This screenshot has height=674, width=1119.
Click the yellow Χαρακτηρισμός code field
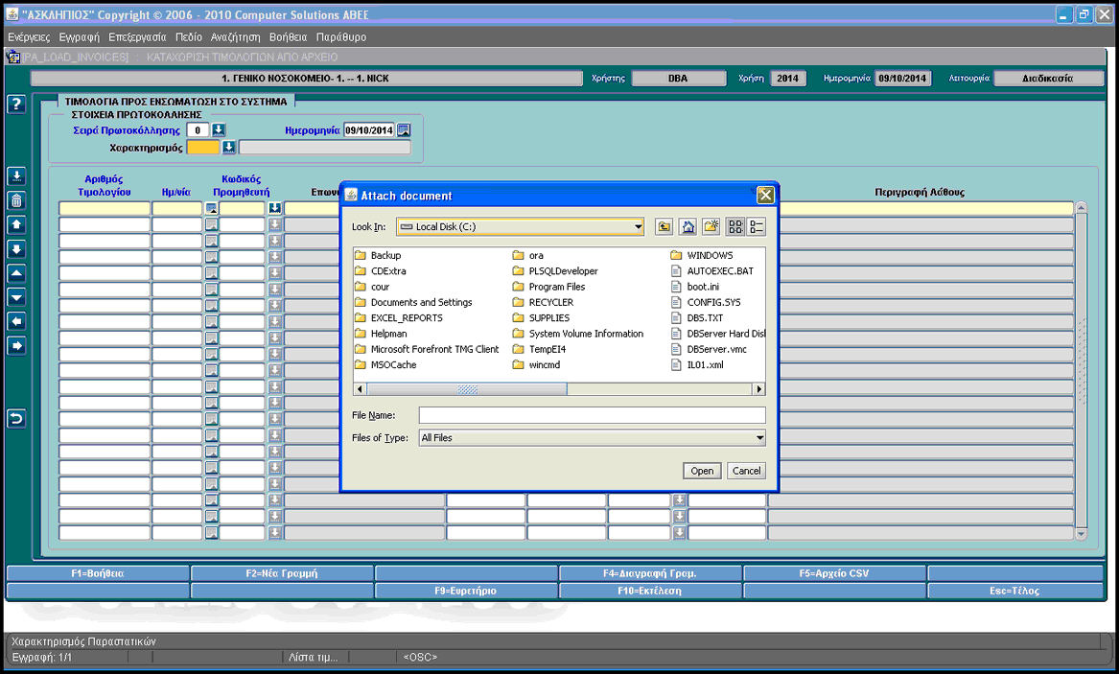[x=202, y=148]
